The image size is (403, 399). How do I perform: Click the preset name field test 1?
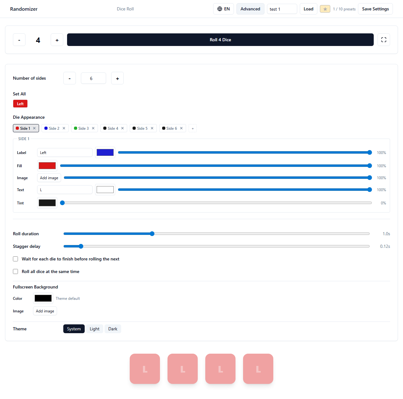[282, 9]
